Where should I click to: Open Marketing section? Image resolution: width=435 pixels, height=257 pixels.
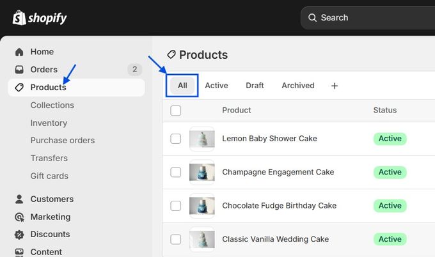coord(51,217)
